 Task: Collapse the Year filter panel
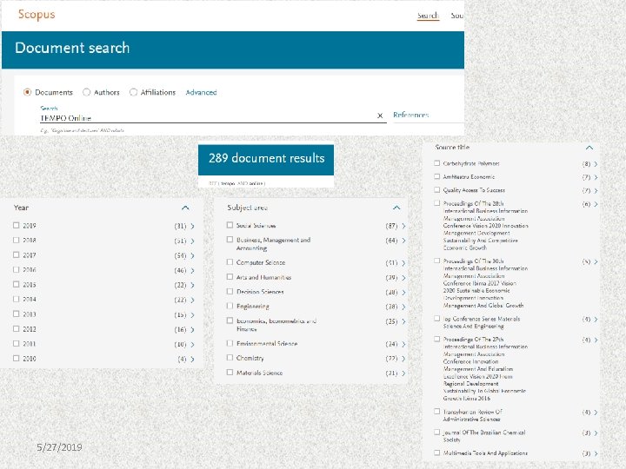point(185,208)
